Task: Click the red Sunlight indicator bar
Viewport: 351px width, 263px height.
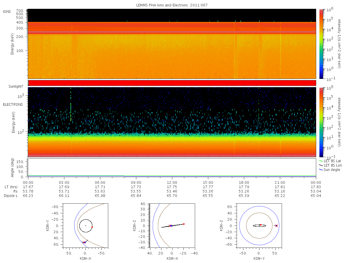Action: pyautogui.click(x=172, y=83)
